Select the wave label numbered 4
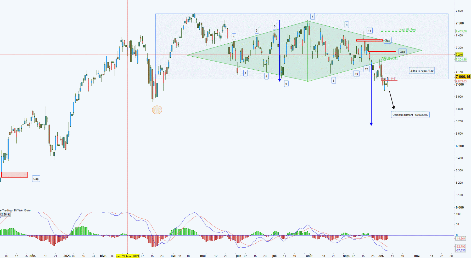 click(266, 76)
